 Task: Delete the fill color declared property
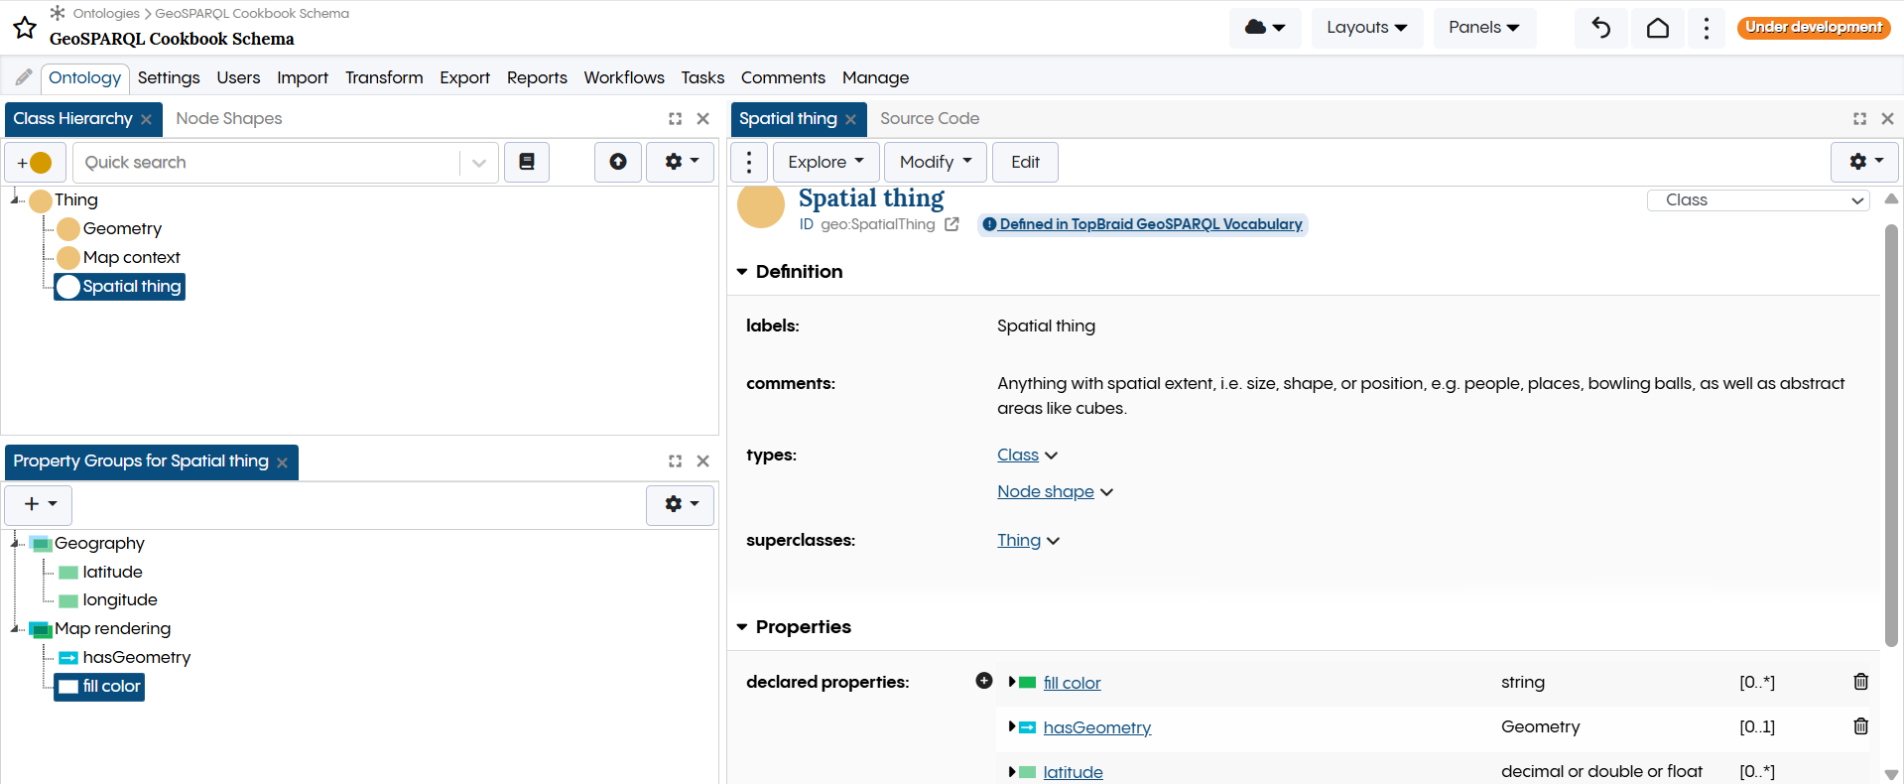tap(1860, 682)
